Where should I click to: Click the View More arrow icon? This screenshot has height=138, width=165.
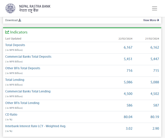pyautogui.click(x=158, y=20)
